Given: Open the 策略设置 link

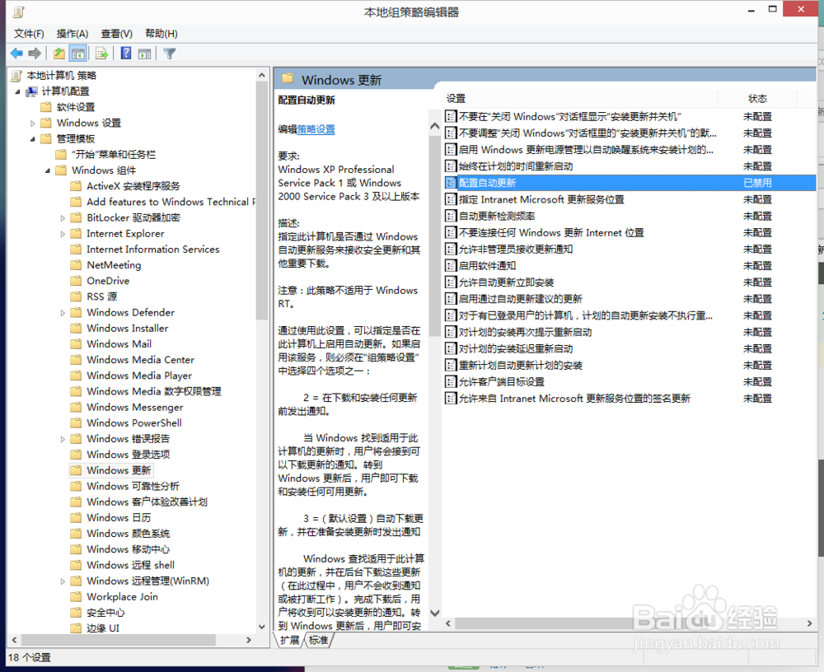Looking at the screenshot, I should [316, 129].
